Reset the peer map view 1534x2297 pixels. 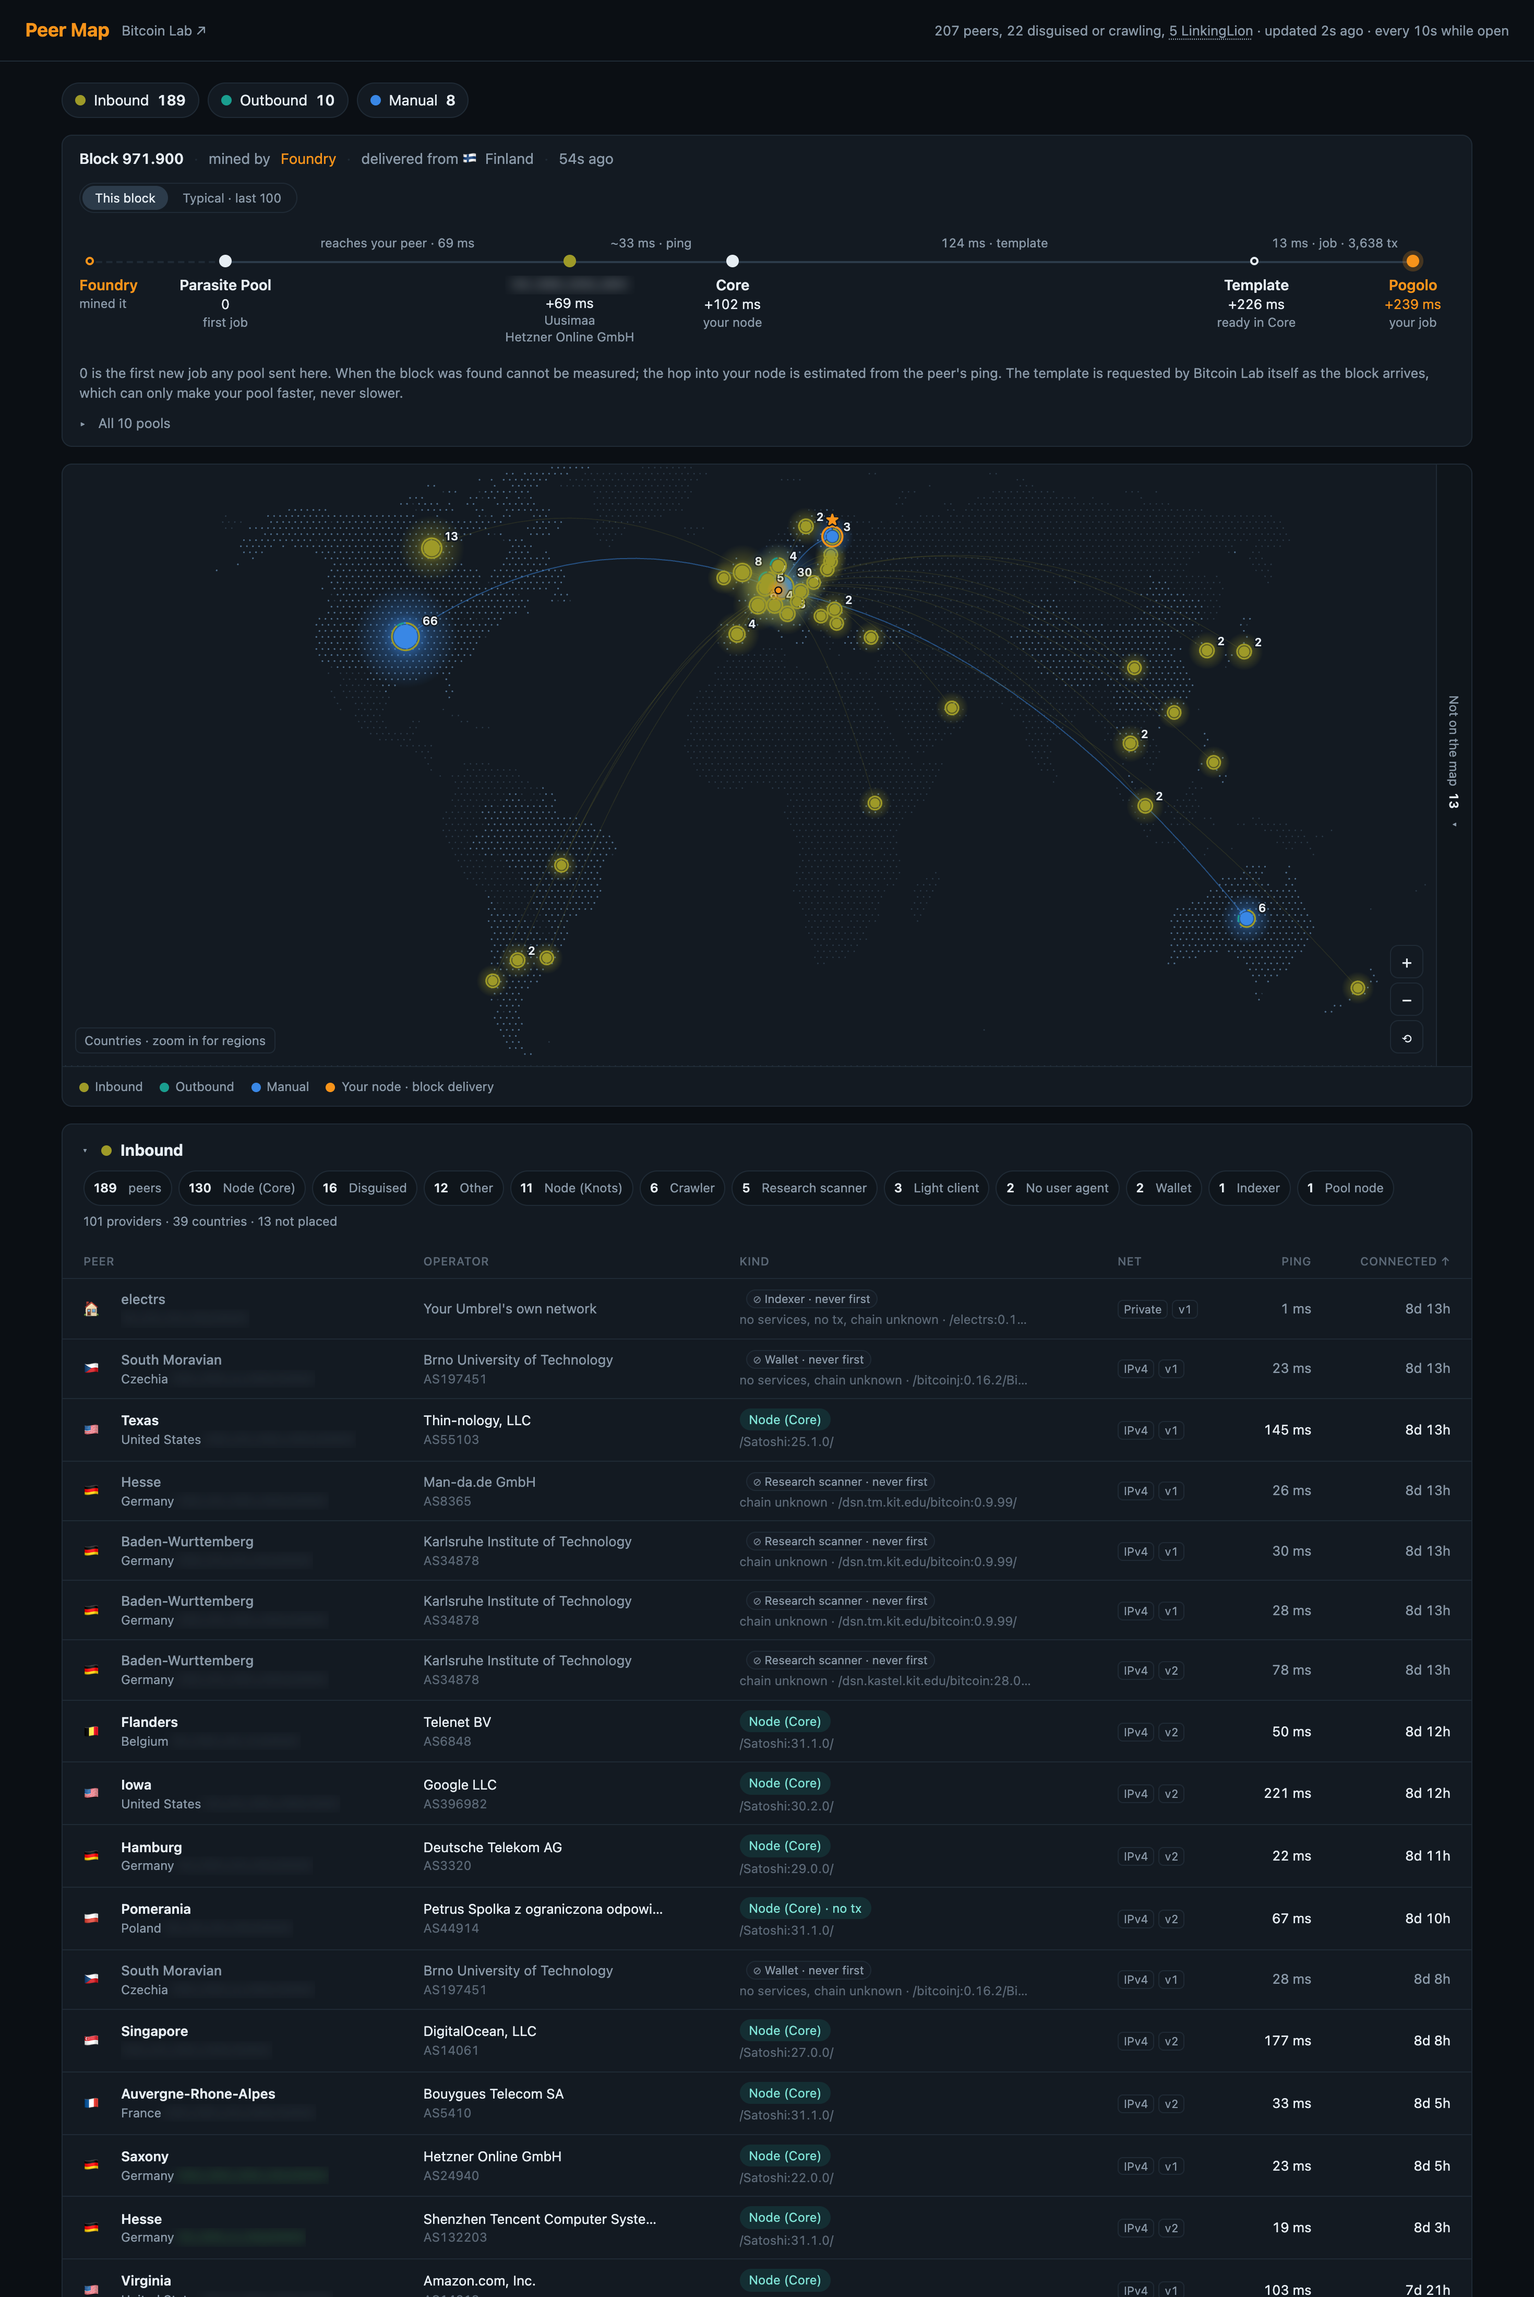point(1406,1037)
